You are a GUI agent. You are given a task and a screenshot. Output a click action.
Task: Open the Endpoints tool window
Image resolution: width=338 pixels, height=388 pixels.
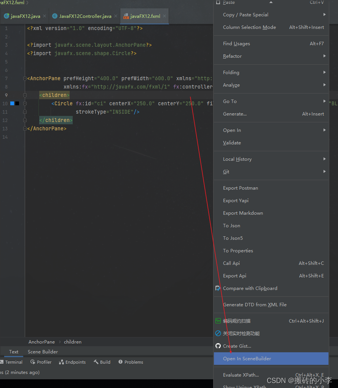[x=72, y=362]
